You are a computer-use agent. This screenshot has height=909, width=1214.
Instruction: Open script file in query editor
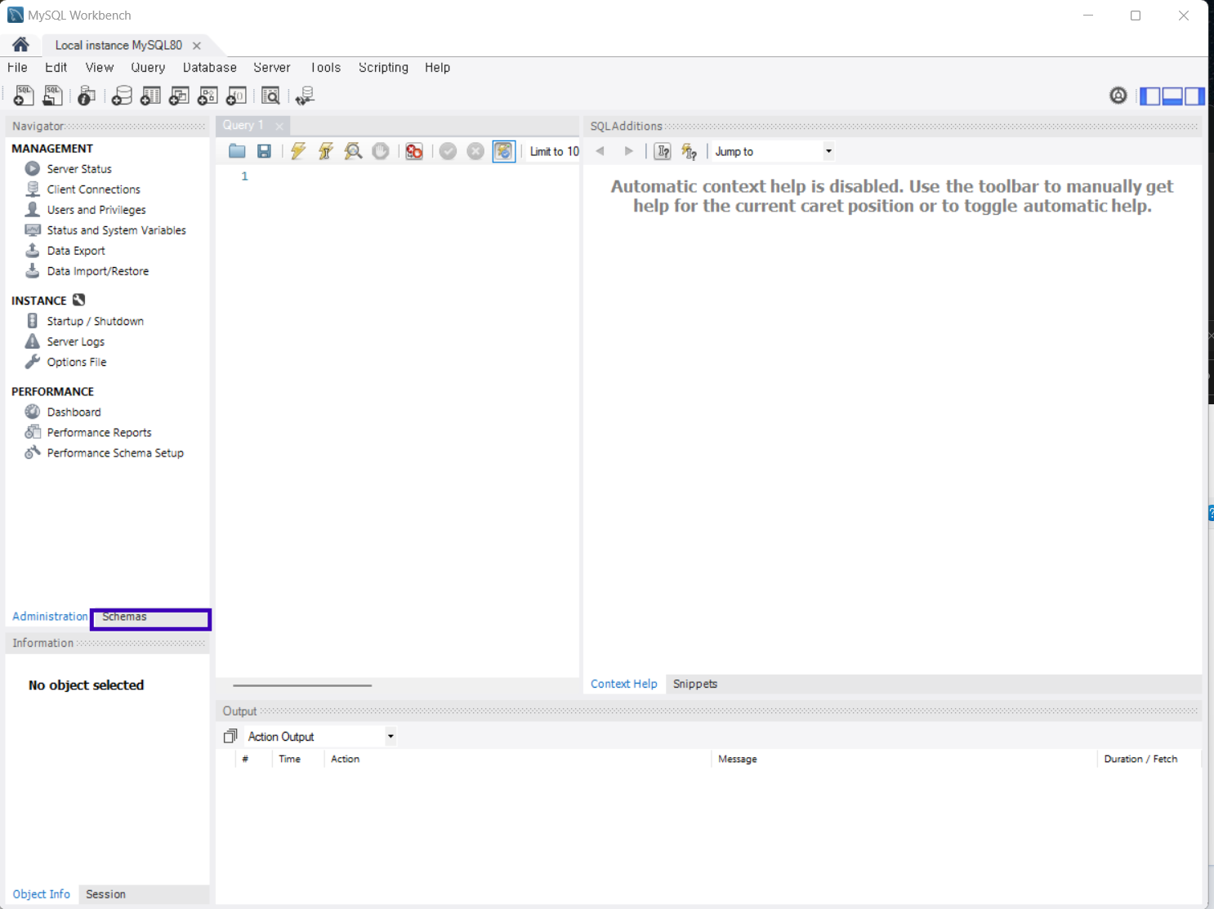pos(237,151)
